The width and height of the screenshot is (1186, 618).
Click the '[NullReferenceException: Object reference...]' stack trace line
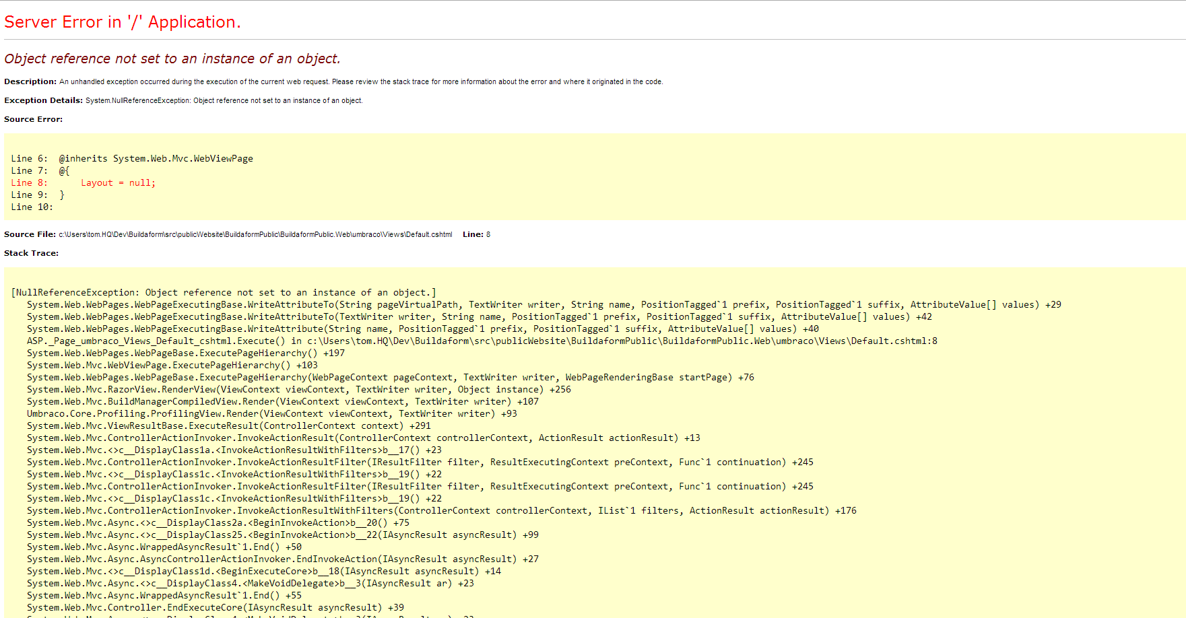click(224, 293)
